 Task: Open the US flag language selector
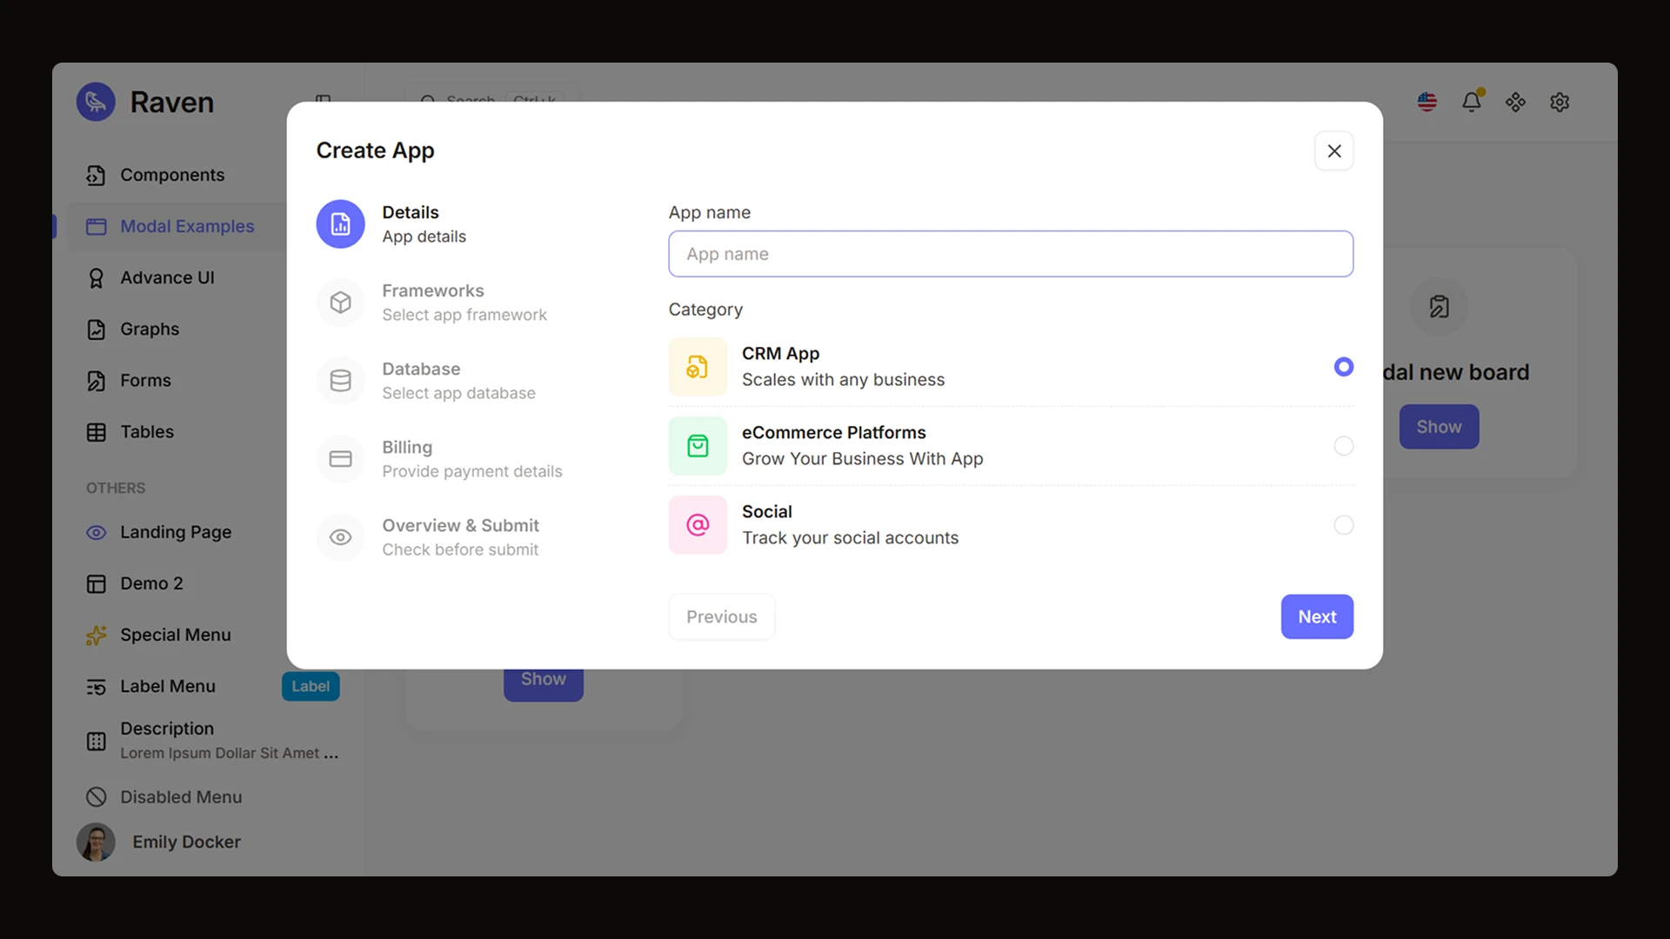[x=1427, y=102]
